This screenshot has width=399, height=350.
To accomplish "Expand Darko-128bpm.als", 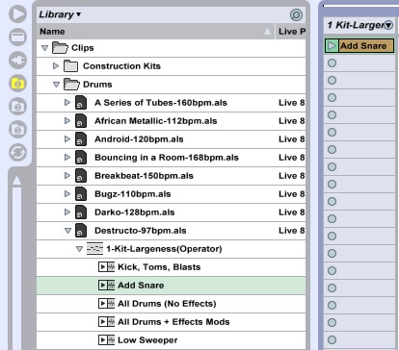I will pyautogui.click(x=67, y=212).
